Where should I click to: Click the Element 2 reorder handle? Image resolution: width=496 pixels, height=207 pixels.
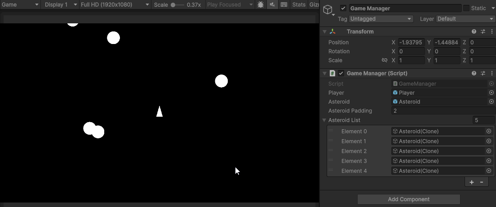coord(331,150)
